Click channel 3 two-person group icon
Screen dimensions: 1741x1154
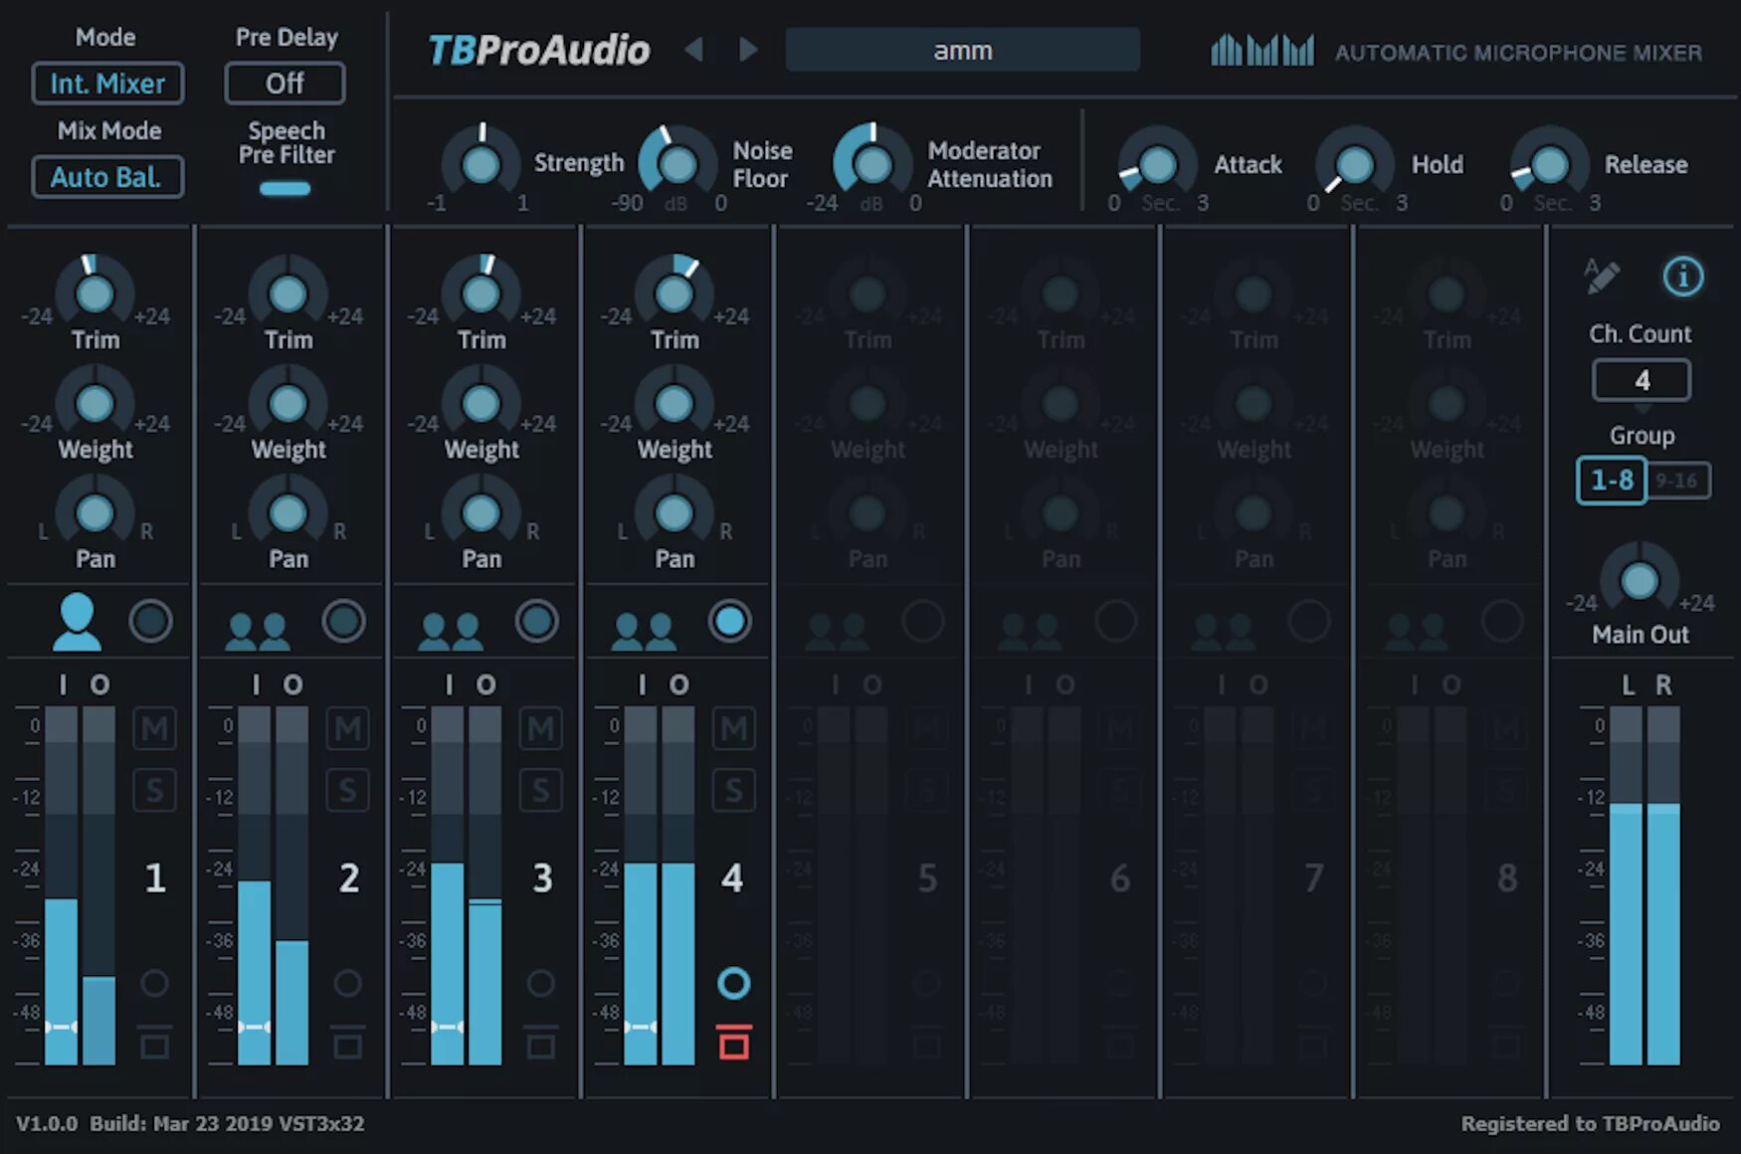point(451,631)
